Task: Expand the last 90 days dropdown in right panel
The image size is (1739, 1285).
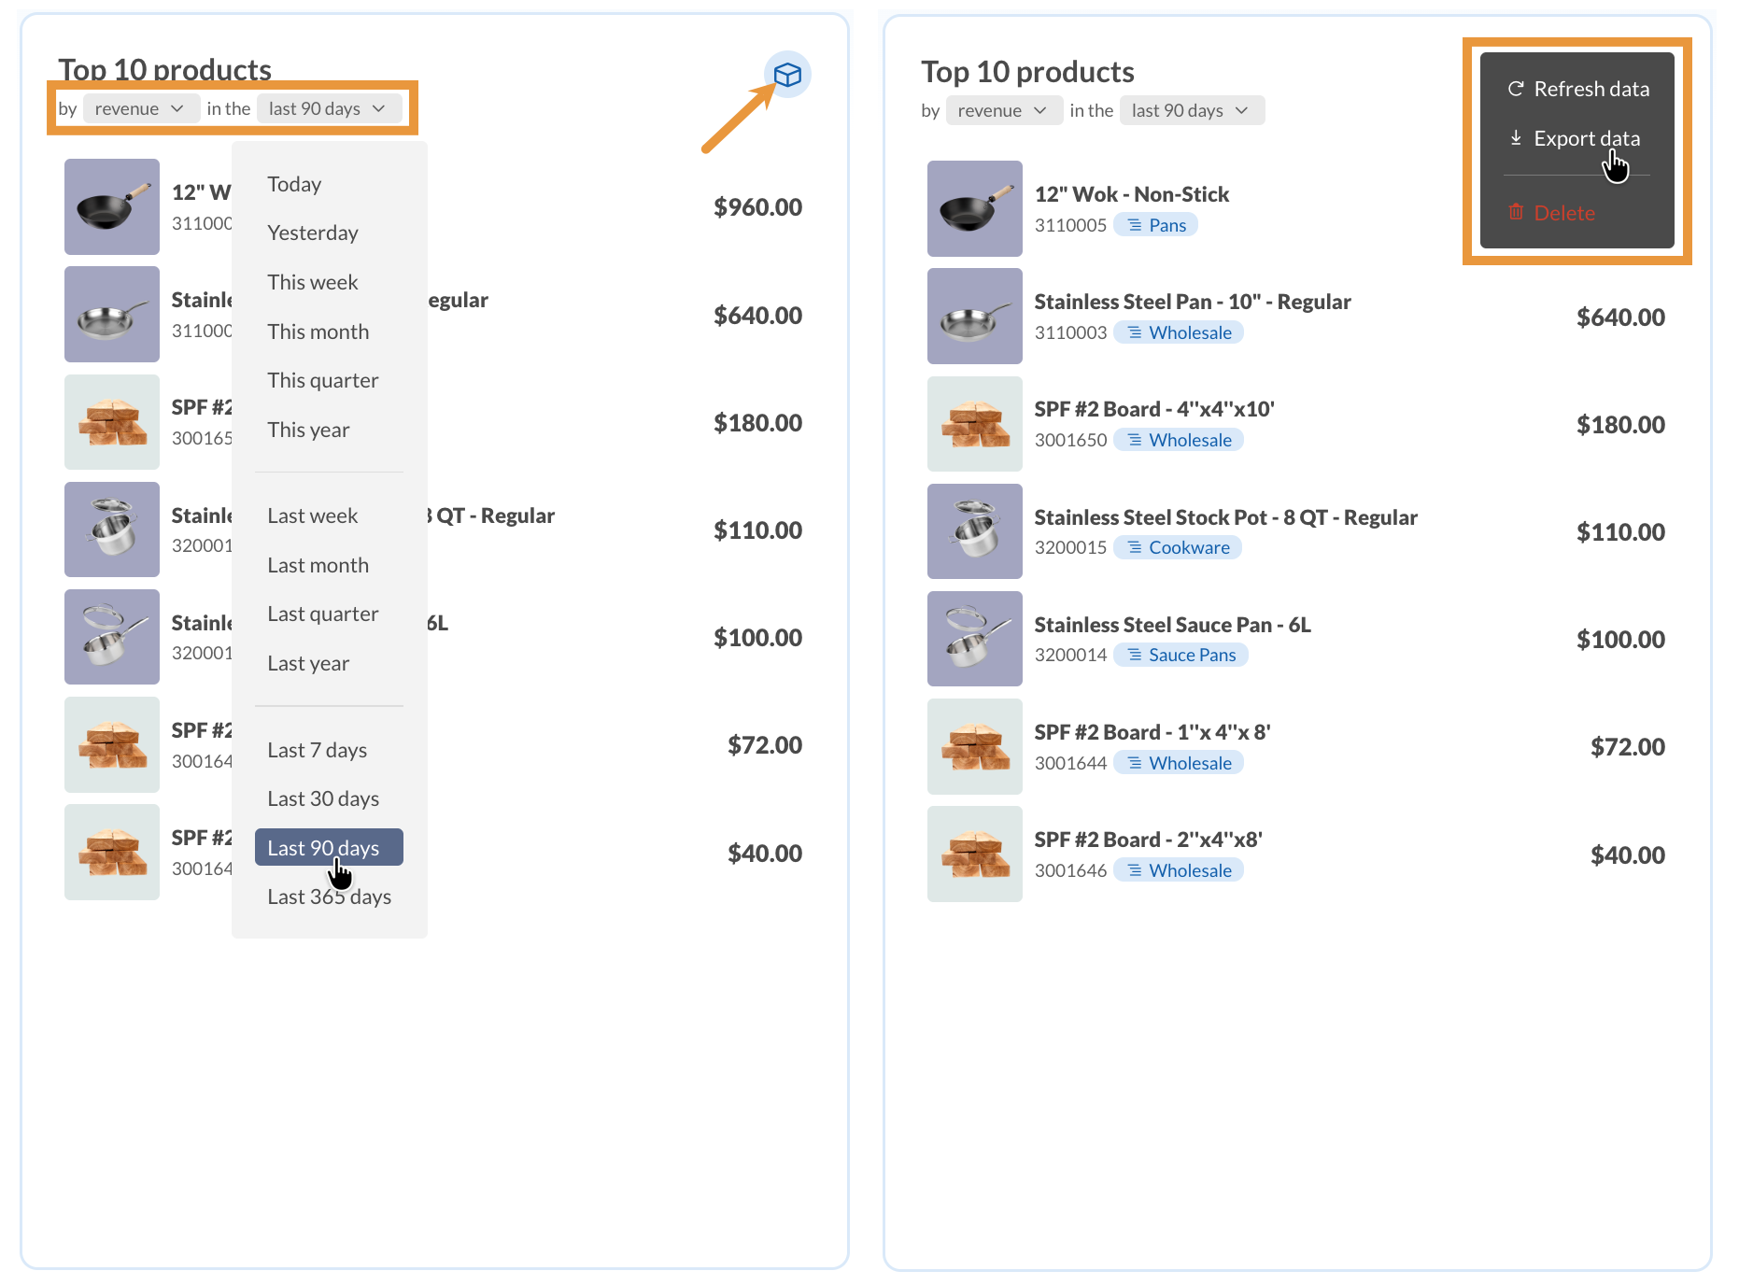Action: (x=1191, y=110)
